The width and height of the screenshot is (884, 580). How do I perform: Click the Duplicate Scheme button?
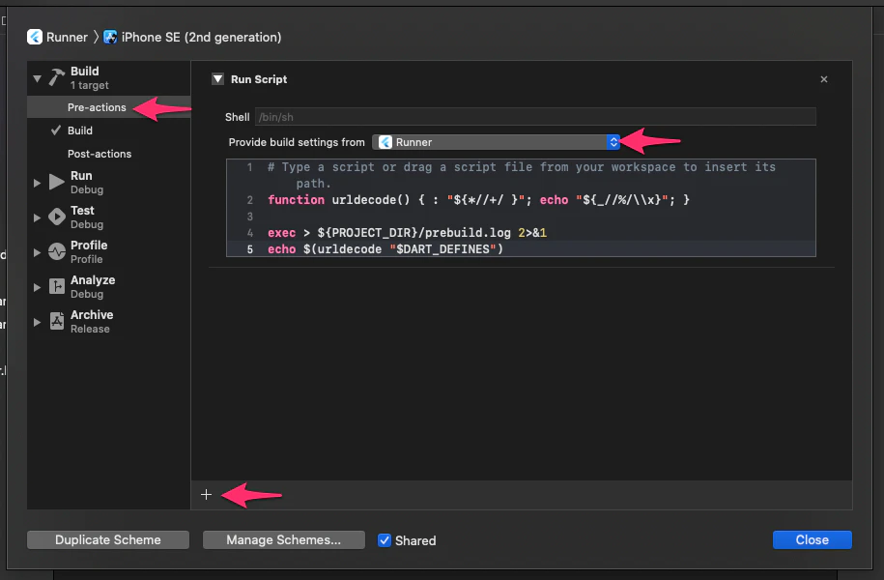107,539
